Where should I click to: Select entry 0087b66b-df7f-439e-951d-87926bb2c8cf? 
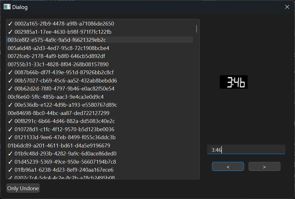click(100, 72)
